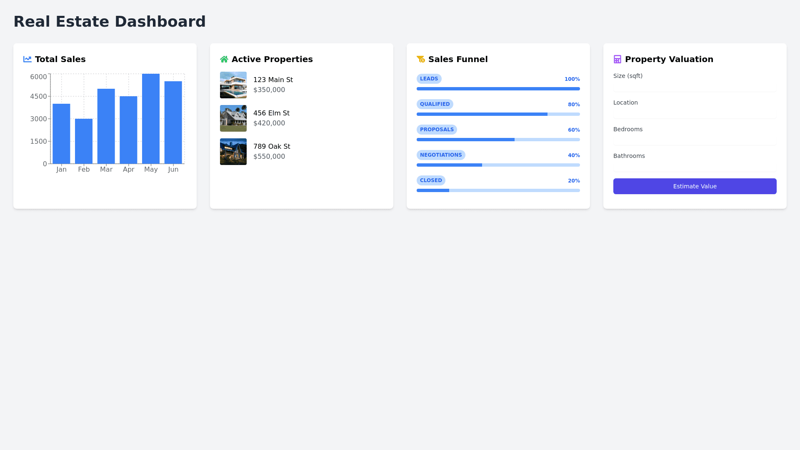
Task: Click the Total Sales chart icon
Action: click(27, 59)
